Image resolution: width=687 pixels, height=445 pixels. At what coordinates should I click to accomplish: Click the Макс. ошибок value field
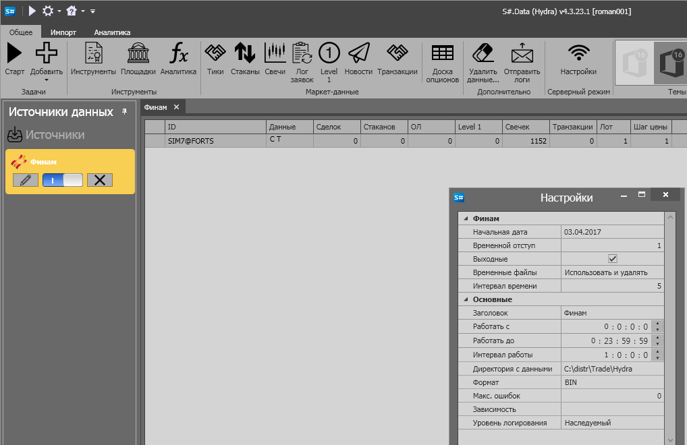pyautogui.click(x=613, y=396)
